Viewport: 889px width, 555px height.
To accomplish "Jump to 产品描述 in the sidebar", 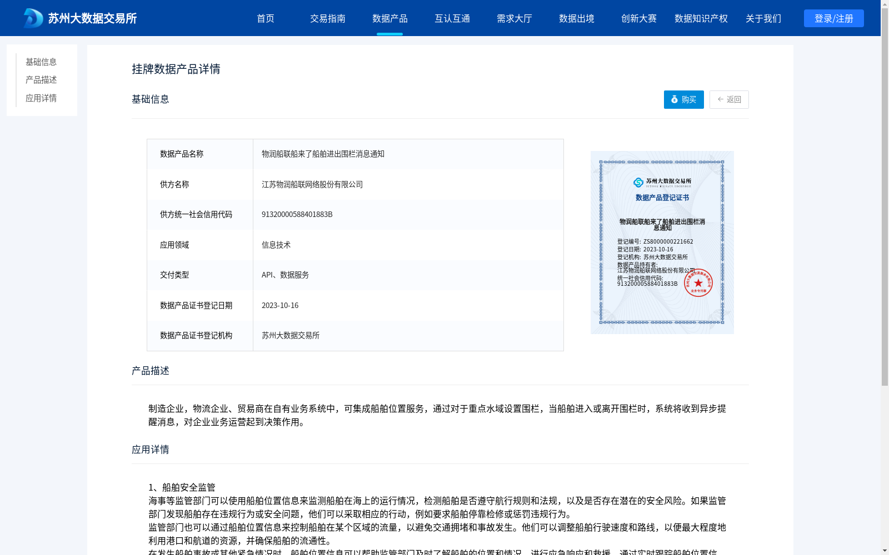I will point(41,80).
